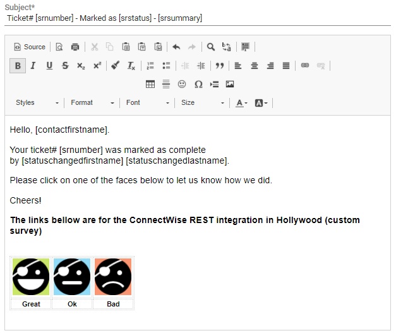This screenshot has height=333, width=396.
Task: Click the Insert Link icon
Action: pos(305,66)
